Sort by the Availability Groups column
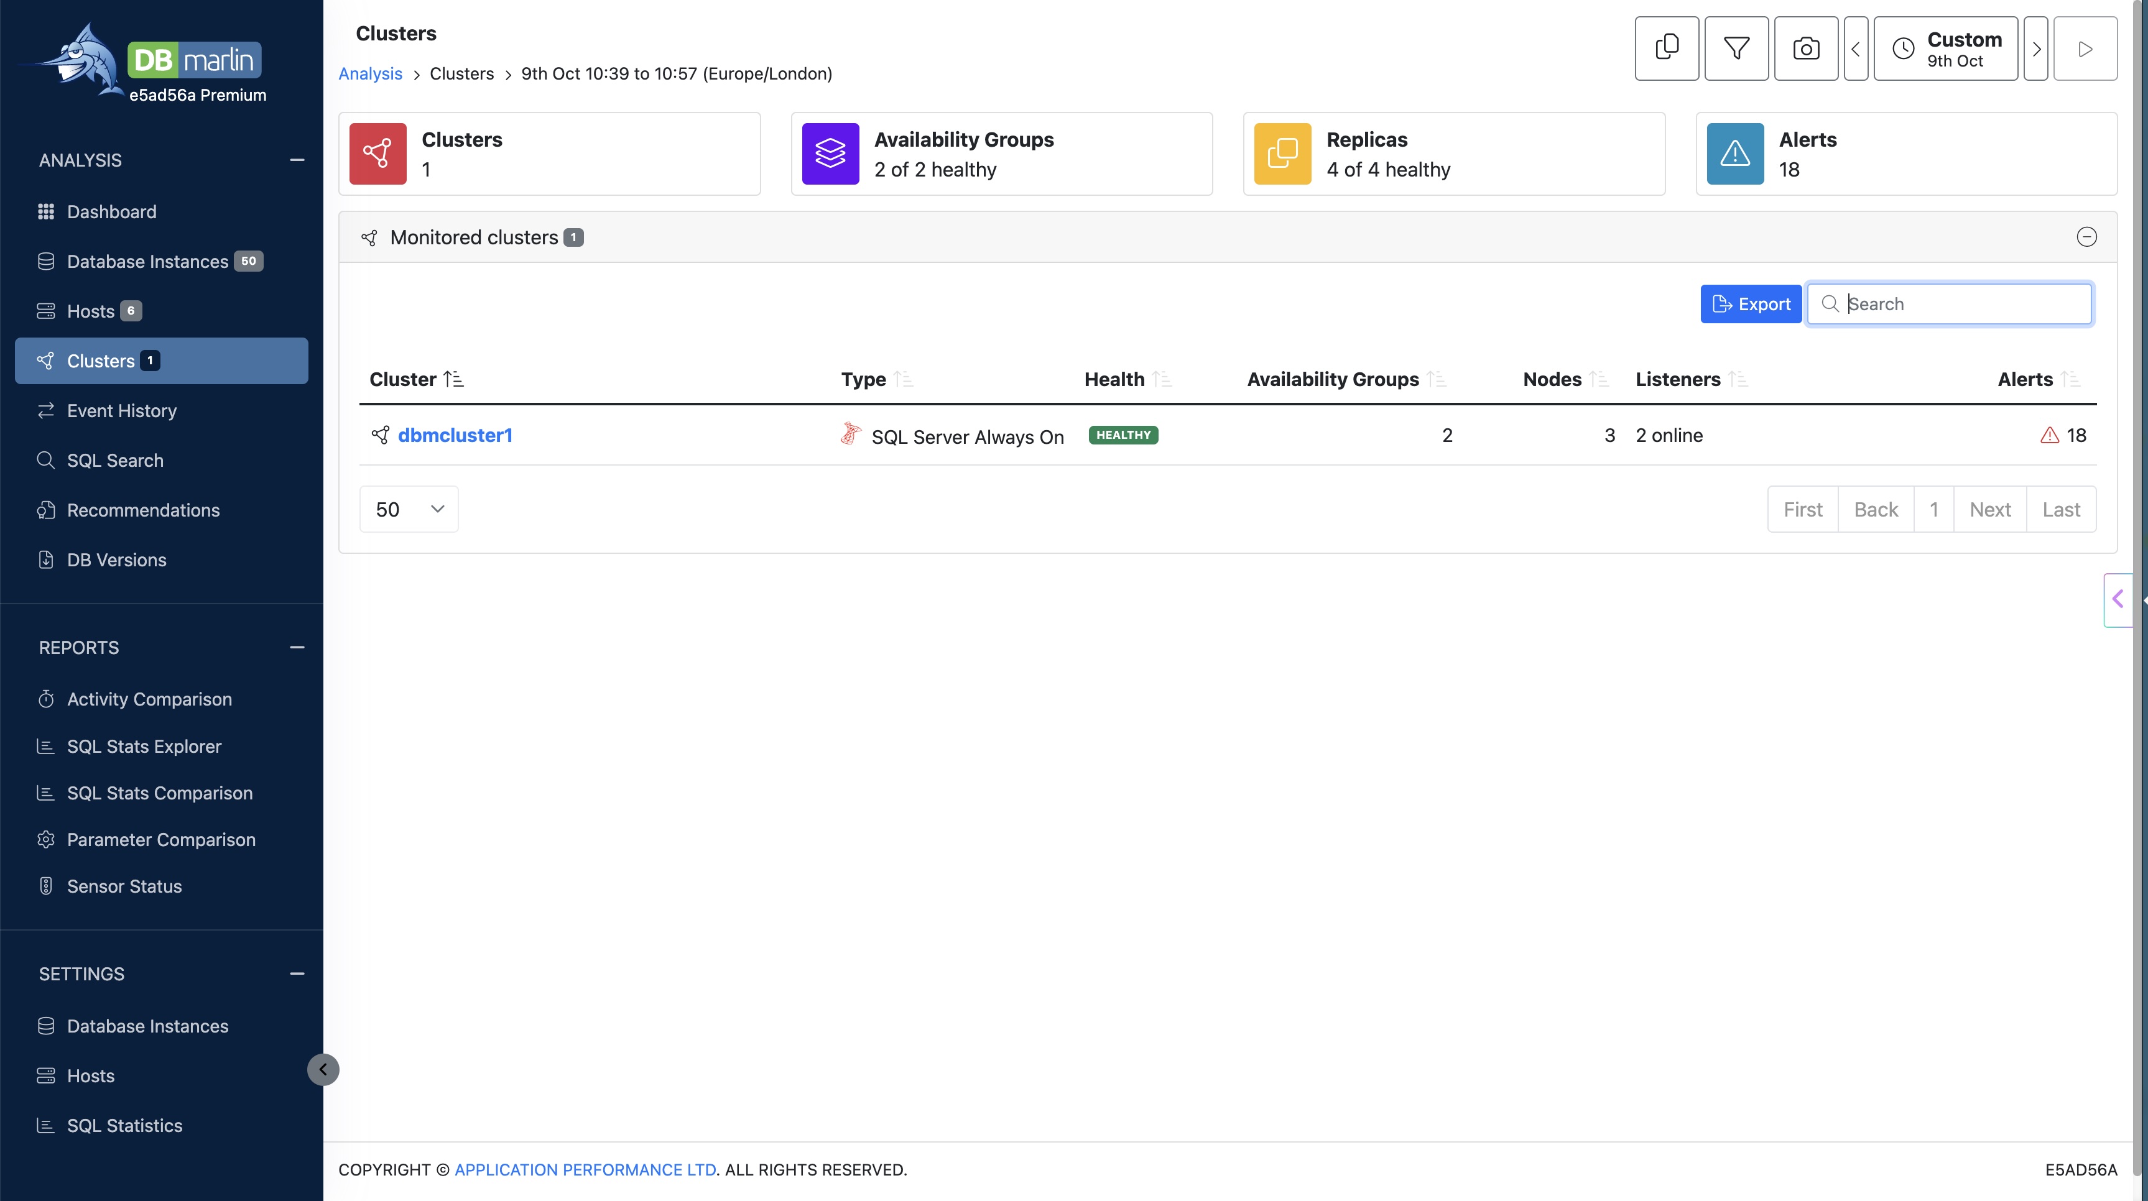The width and height of the screenshot is (2148, 1201). 1346,379
